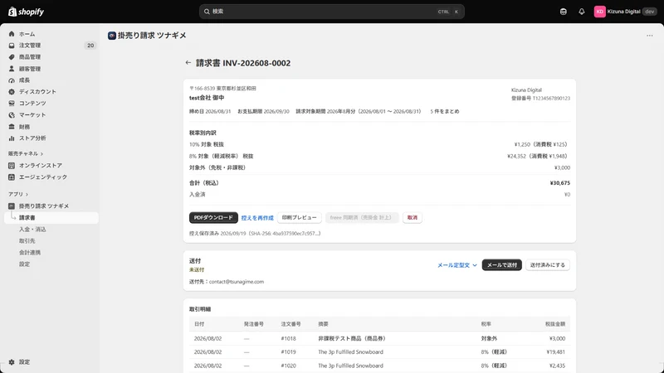The width and height of the screenshot is (664, 373).
Task: Click the 送付済みにする button
Action: 548,265
